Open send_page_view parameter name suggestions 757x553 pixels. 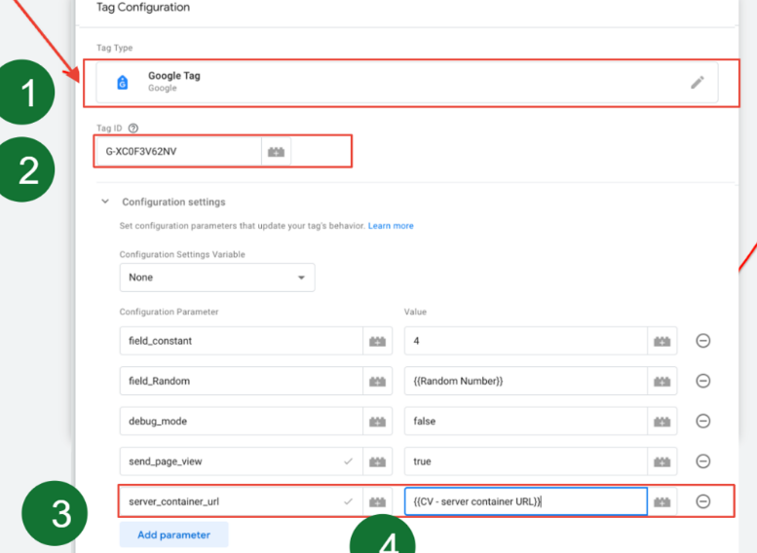click(x=348, y=461)
